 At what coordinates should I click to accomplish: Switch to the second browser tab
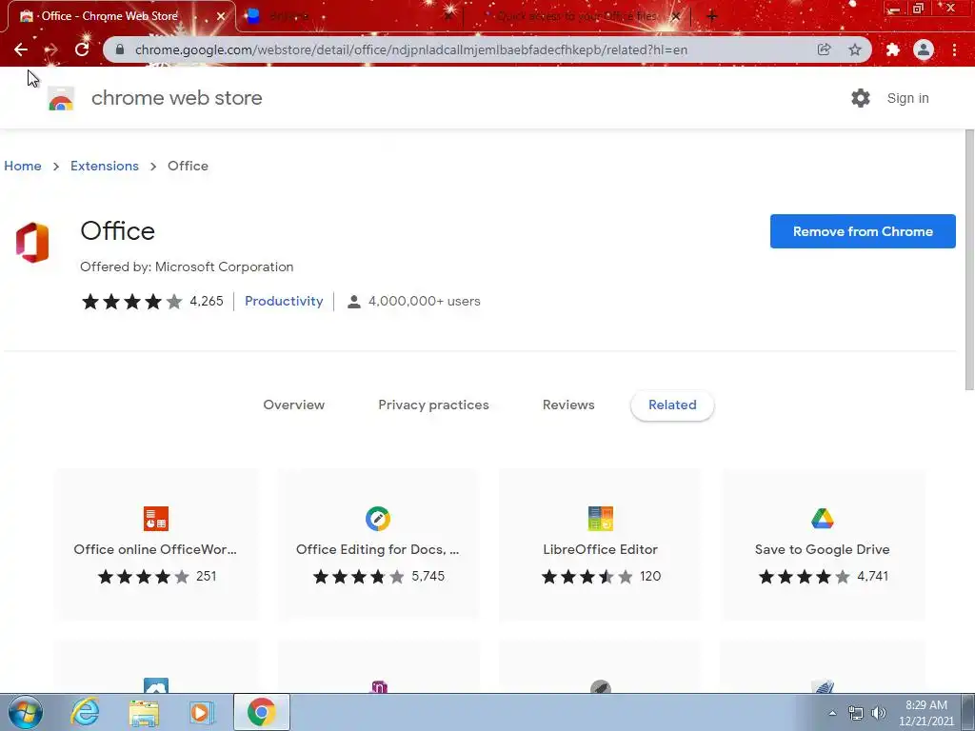(x=348, y=16)
